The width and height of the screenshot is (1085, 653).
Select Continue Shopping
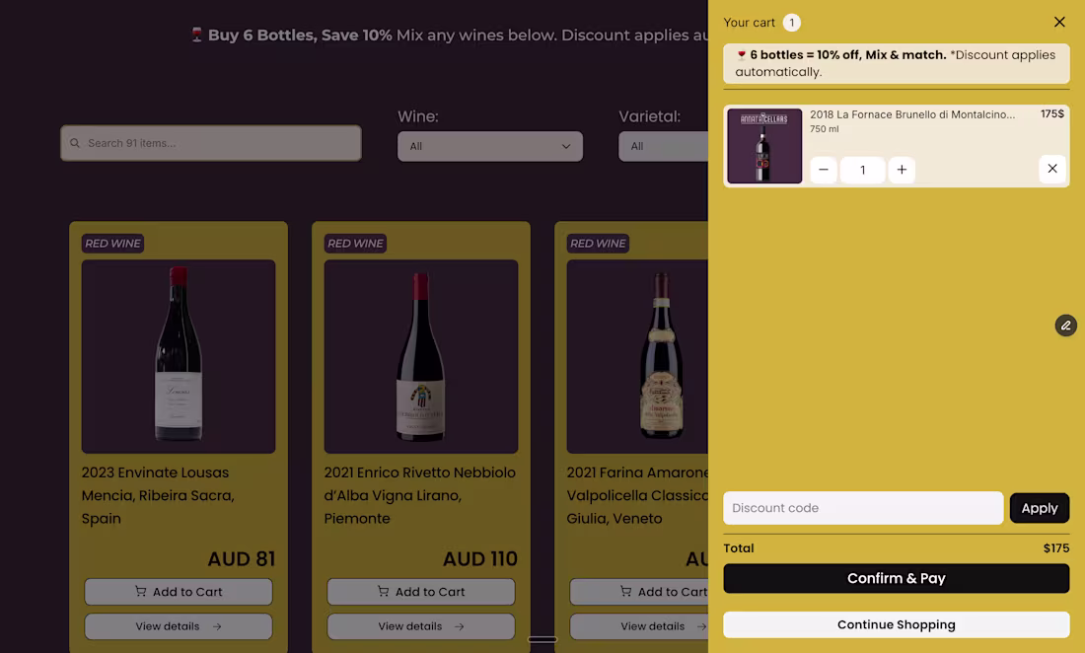[x=896, y=624]
